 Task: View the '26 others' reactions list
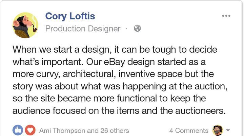click(115, 131)
